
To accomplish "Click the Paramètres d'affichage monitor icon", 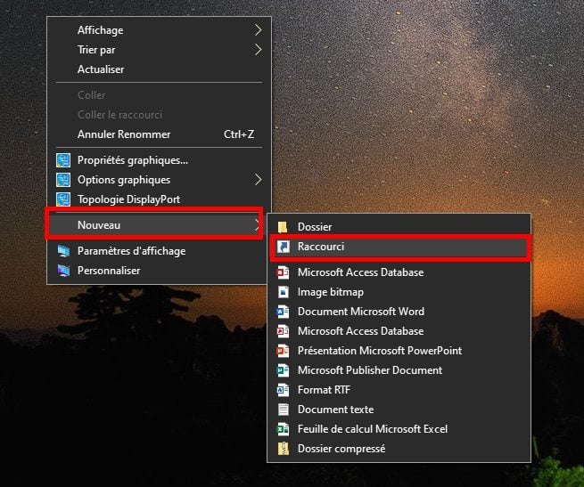I will (63, 251).
